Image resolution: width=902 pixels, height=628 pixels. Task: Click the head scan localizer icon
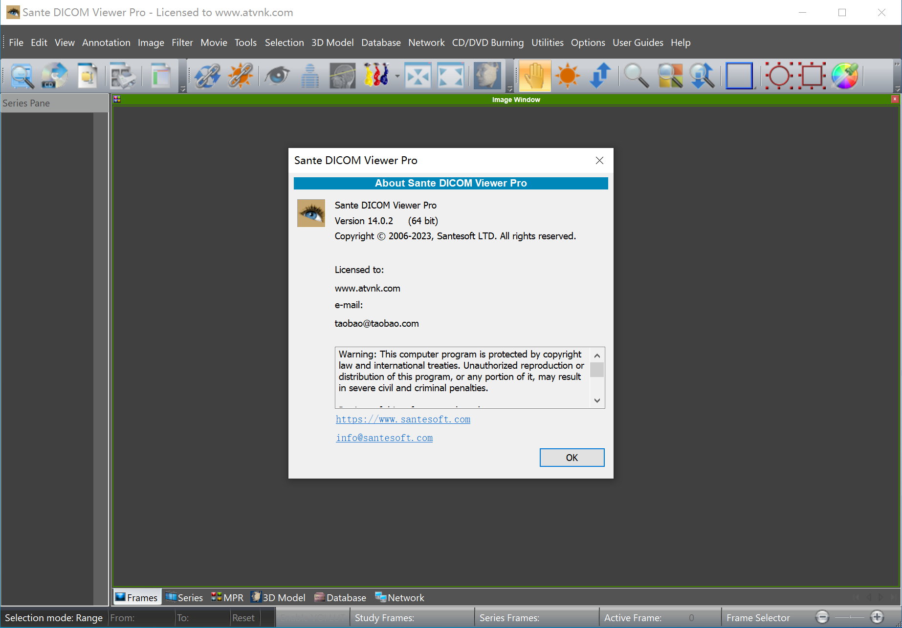(x=342, y=76)
